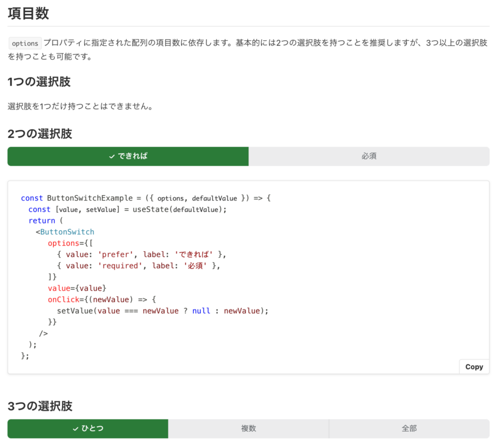The image size is (496, 447).
Task: Select the 全部 option
Action: (410, 429)
